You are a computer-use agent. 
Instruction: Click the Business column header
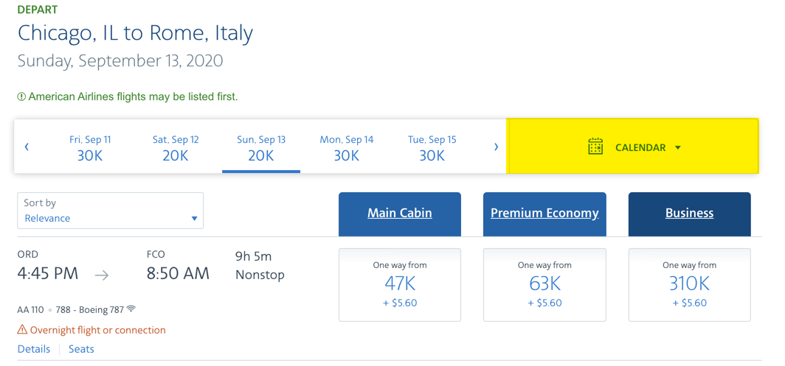click(689, 214)
